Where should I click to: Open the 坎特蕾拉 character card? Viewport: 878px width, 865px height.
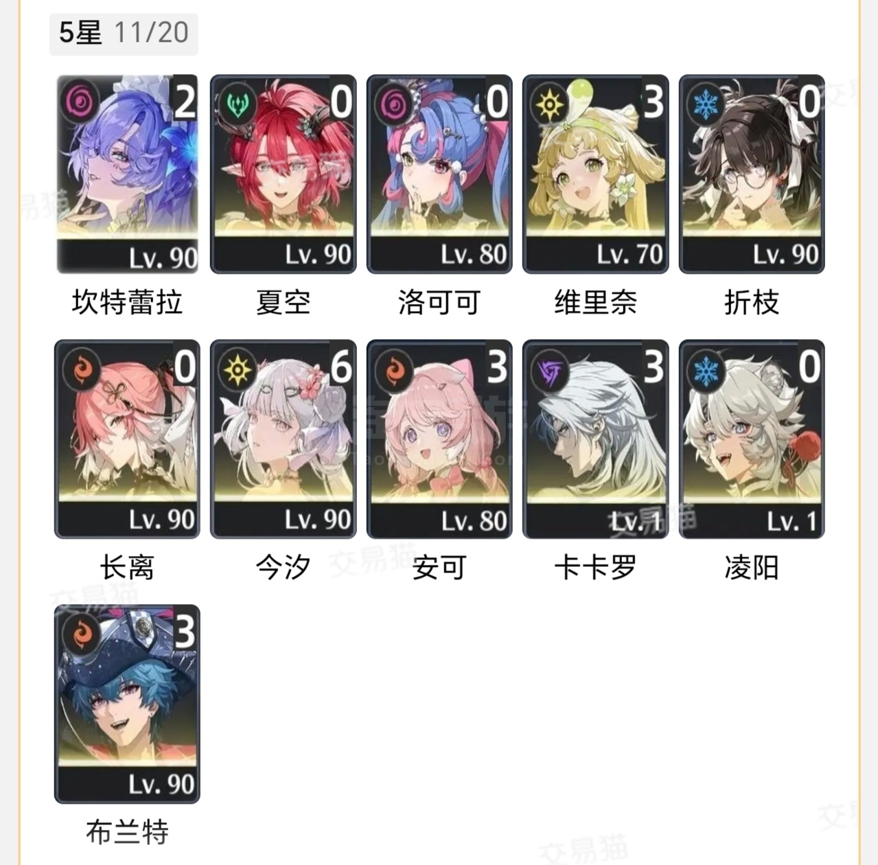127,174
